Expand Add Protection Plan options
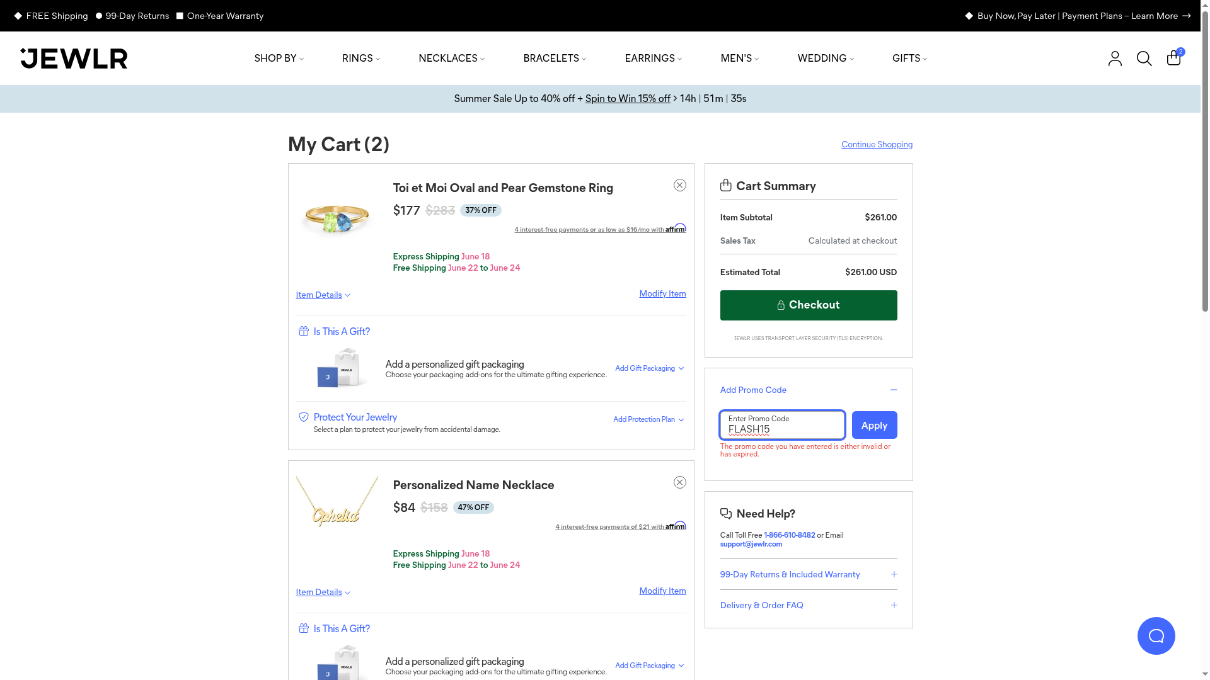This screenshot has height=680, width=1210. click(x=649, y=419)
